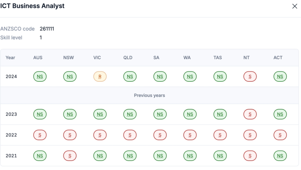Click the 2023 SA NS badge
Screen dimensions: 301x170
(x=160, y=114)
